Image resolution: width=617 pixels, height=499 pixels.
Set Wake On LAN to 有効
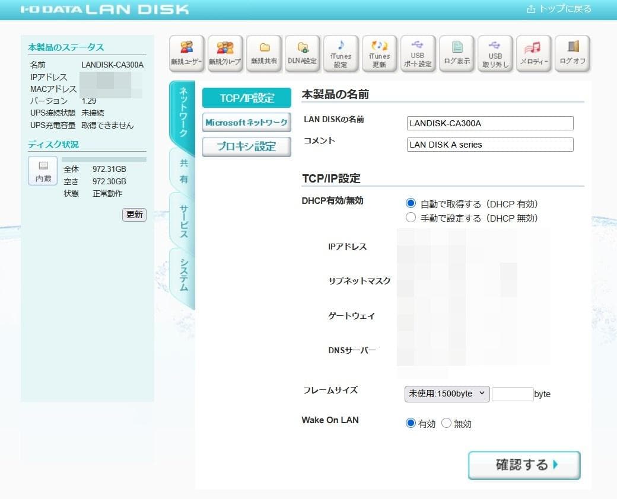coord(411,423)
